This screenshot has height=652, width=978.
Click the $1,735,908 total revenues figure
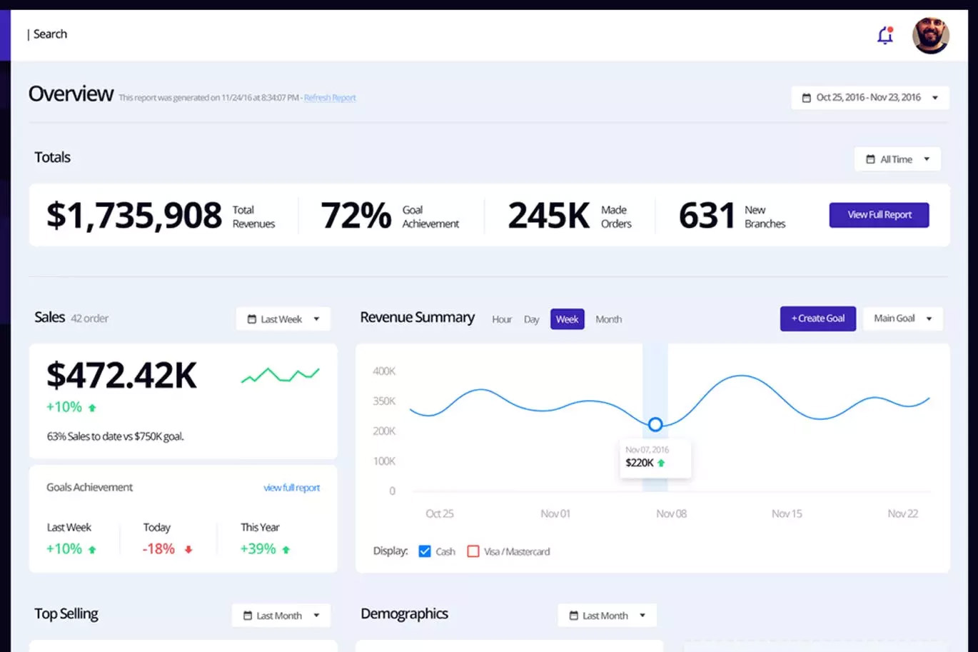(134, 216)
